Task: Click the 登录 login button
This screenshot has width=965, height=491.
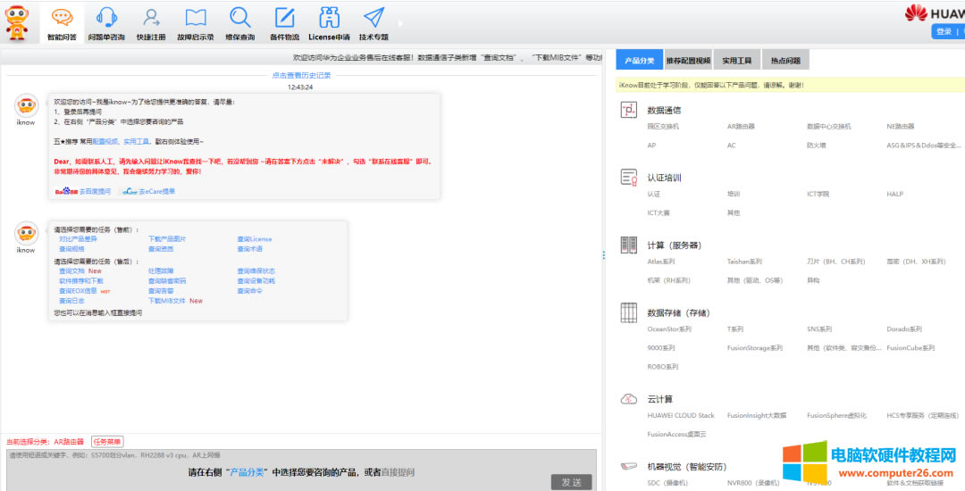Action: 944,31
